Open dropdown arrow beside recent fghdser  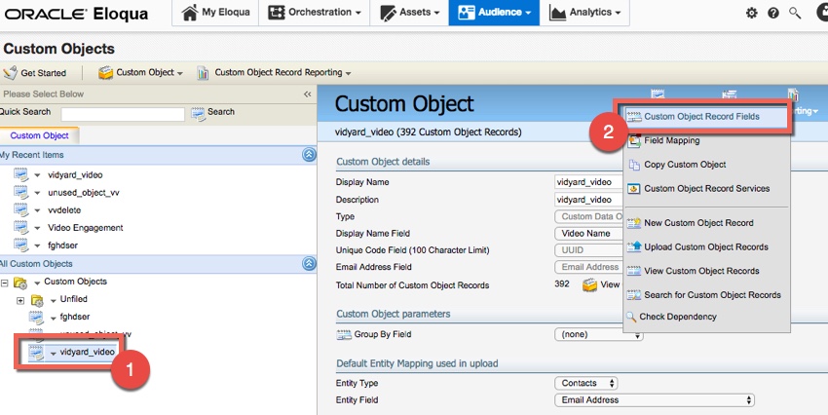37,245
